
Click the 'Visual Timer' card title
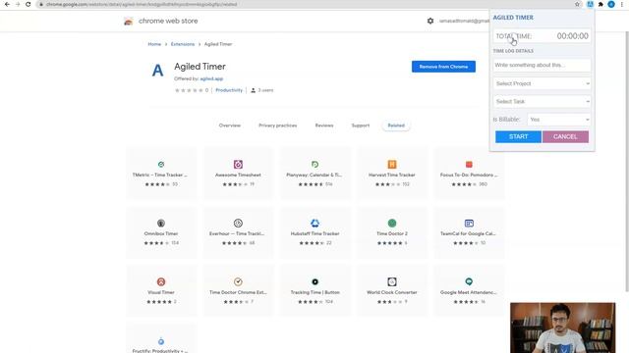pyautogui.click(x=161, y=292)
